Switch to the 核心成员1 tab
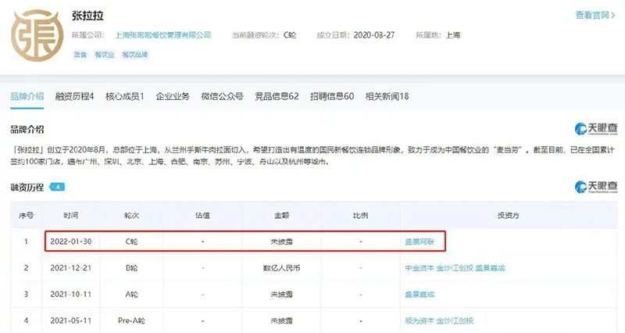 [x=125, y=96]
